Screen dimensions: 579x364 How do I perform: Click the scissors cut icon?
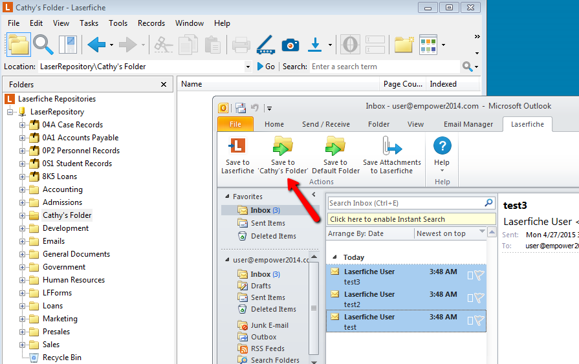(163, 45)
